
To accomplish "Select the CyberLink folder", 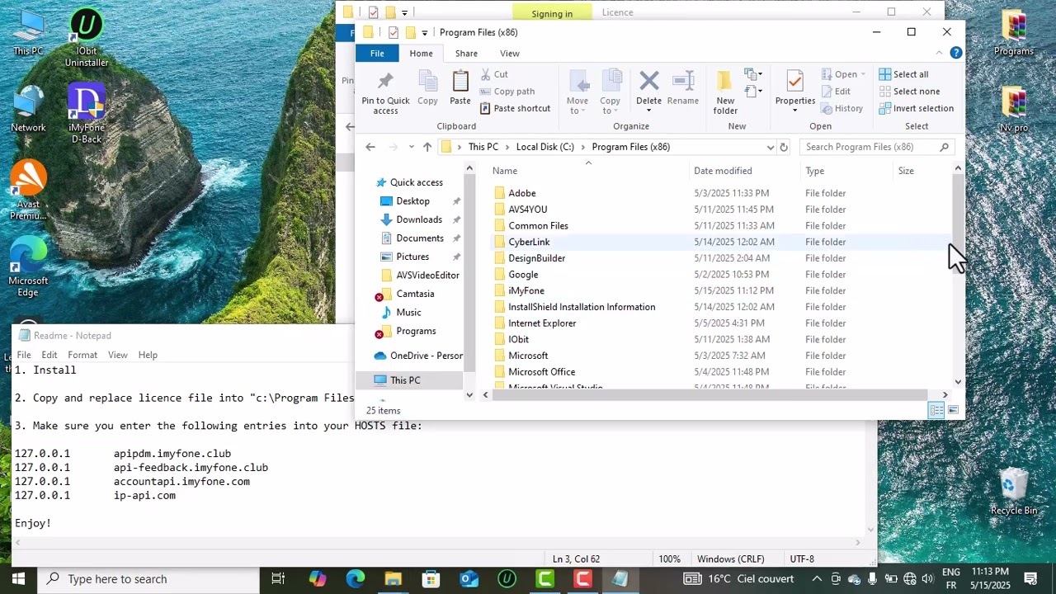I will [529, 242].
